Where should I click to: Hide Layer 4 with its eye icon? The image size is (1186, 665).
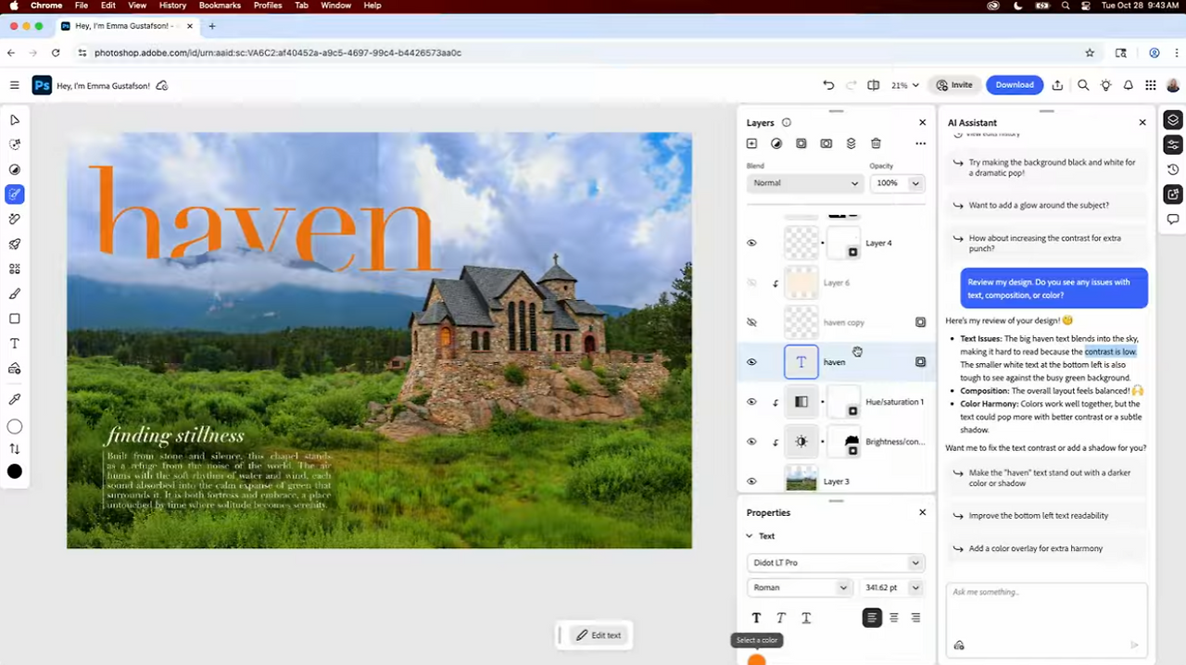(x=751, y=243)
